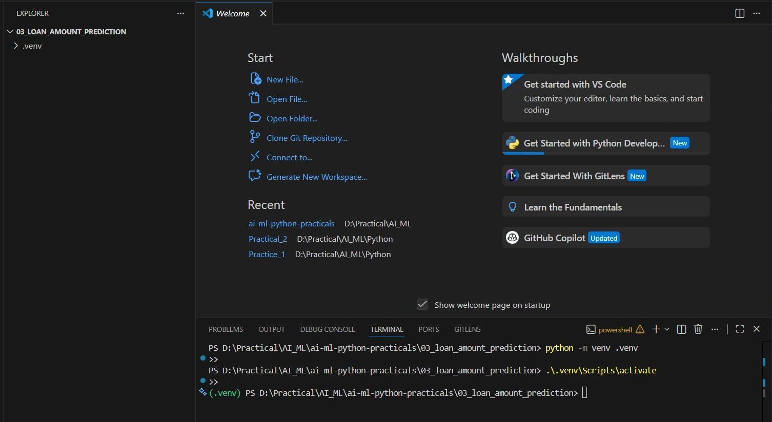772x422 pixels.
Task: Click the terminal prompt input cursor
Action: [585, 393]
